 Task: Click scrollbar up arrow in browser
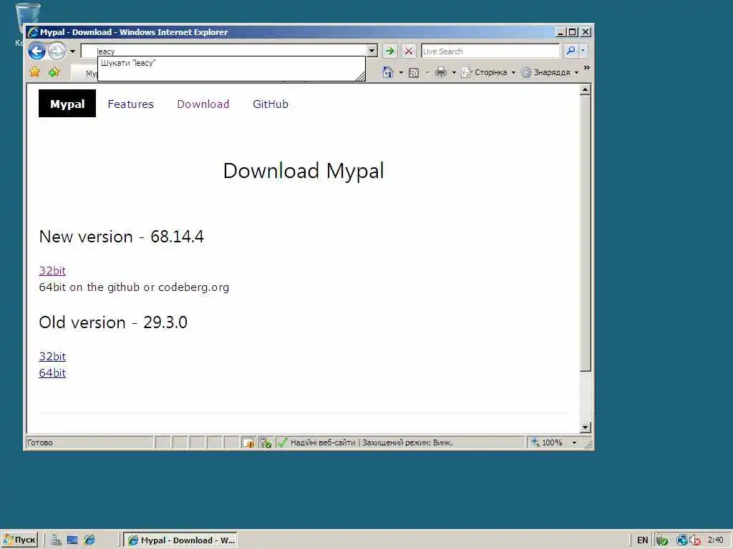click(586, 89)
